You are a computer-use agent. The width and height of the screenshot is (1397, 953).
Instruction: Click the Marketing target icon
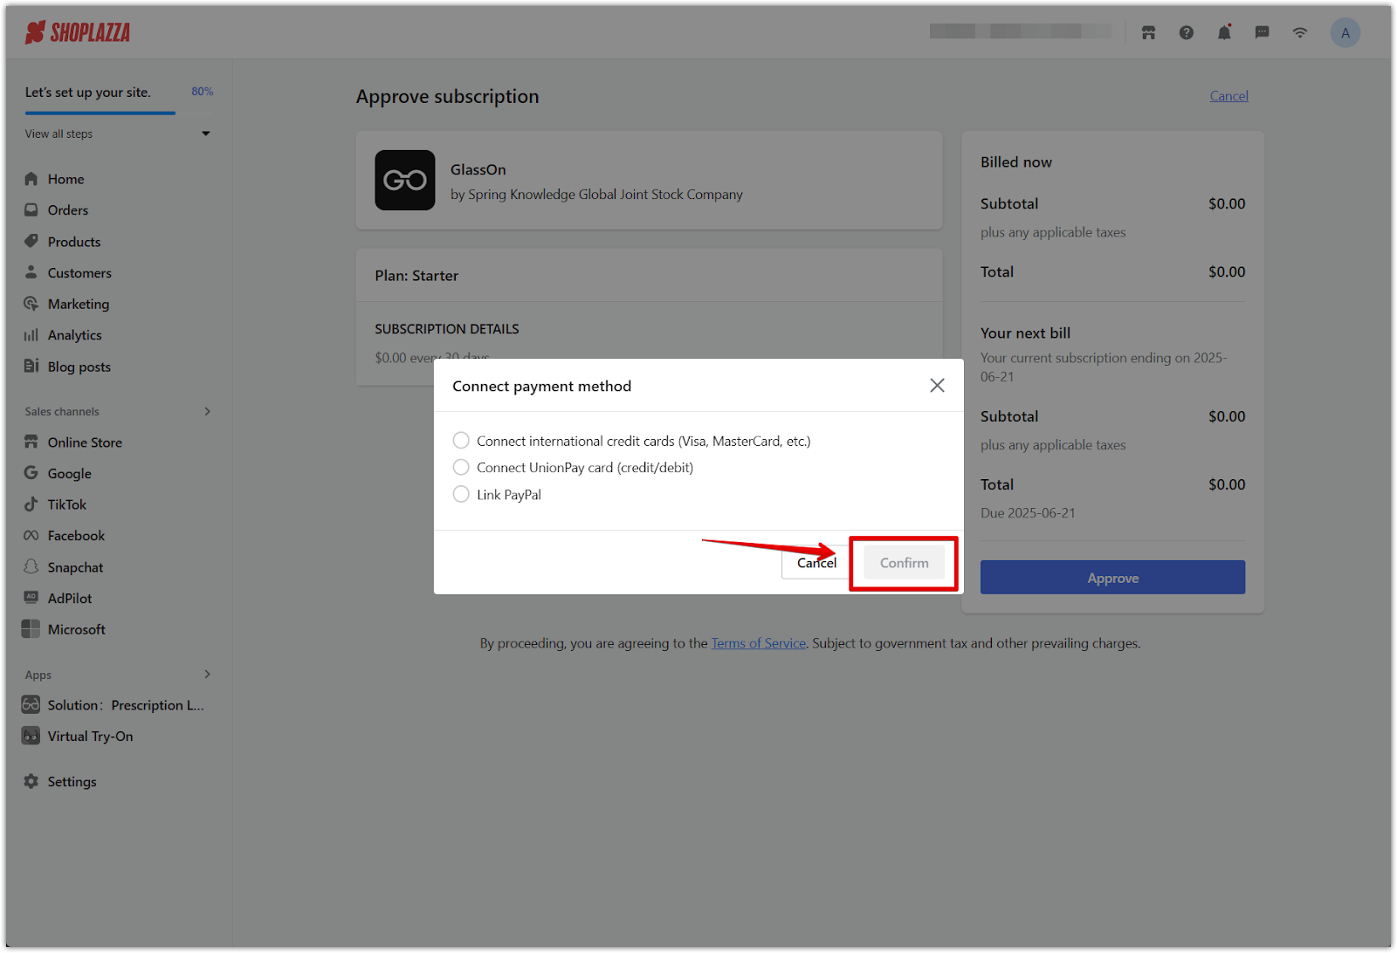(x=31, y=304)
